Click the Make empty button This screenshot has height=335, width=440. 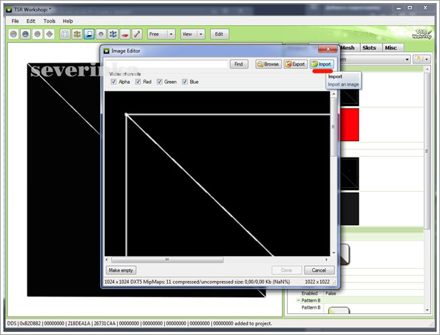click(122, 270)
